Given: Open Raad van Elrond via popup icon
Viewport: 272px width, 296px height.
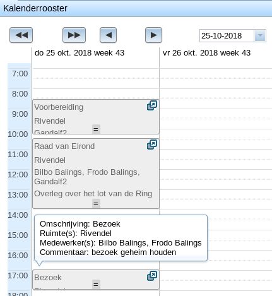Looking at the screenshot, I should click(152, 145).
